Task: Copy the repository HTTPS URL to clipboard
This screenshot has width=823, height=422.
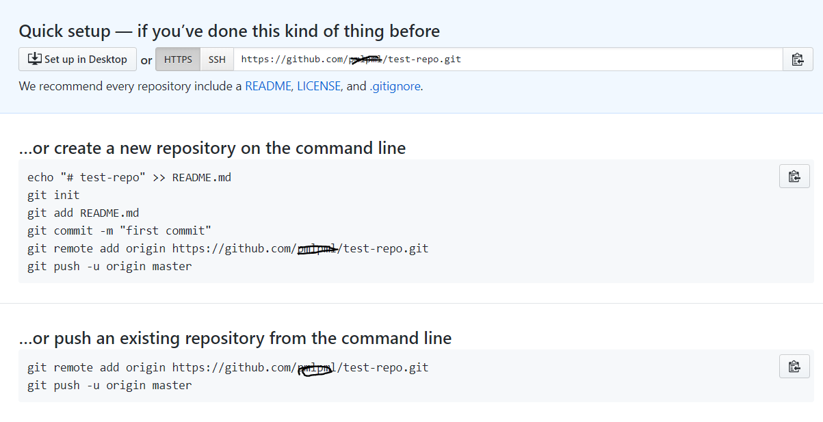Action: tap(798, 60)
